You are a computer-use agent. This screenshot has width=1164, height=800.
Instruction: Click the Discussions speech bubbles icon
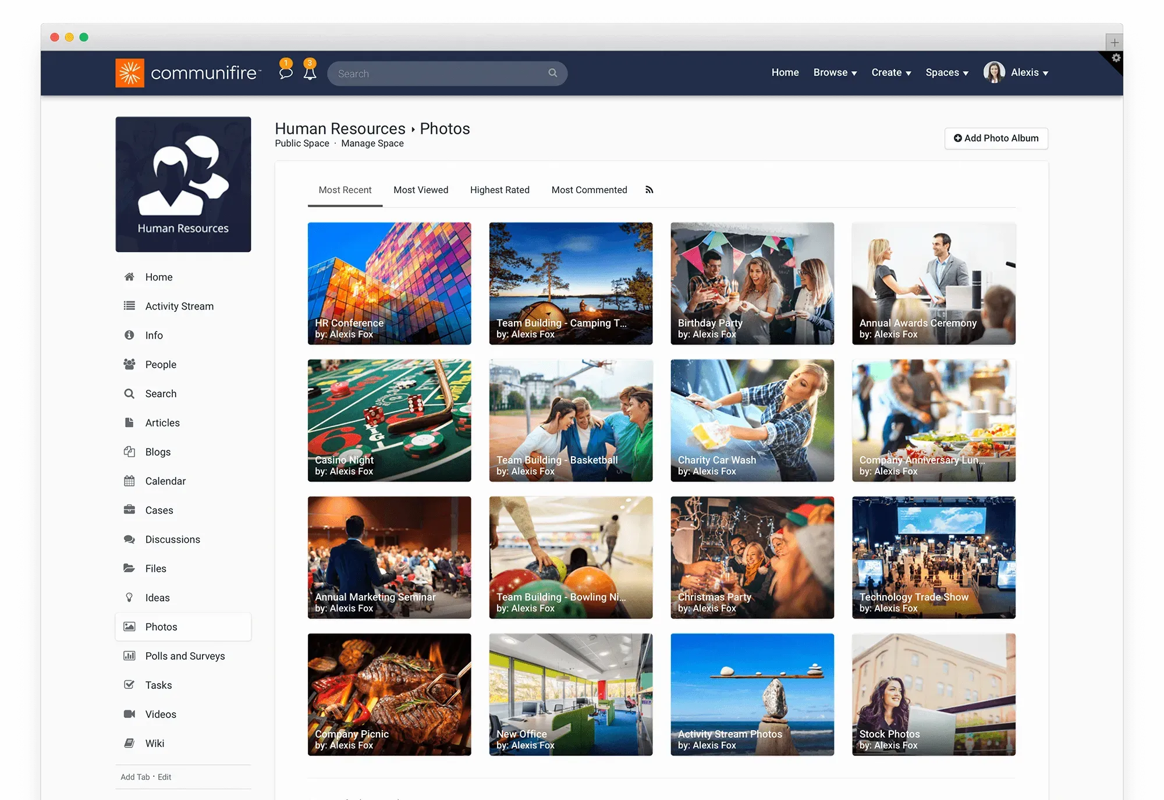click(x=129, y=539)
